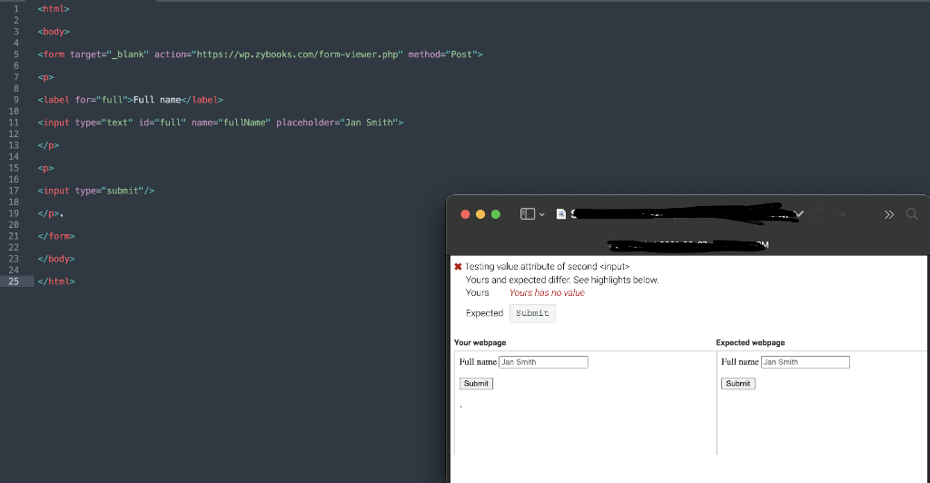This screenshot has height=483, width=930.
Task: Click Submit button in Your webpage
Action: point(476,383)
